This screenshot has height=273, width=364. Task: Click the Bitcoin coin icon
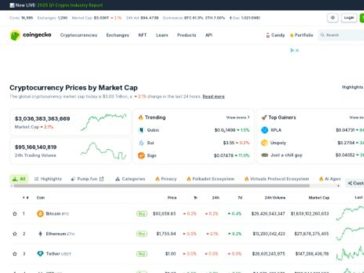(x=40, y=214)
